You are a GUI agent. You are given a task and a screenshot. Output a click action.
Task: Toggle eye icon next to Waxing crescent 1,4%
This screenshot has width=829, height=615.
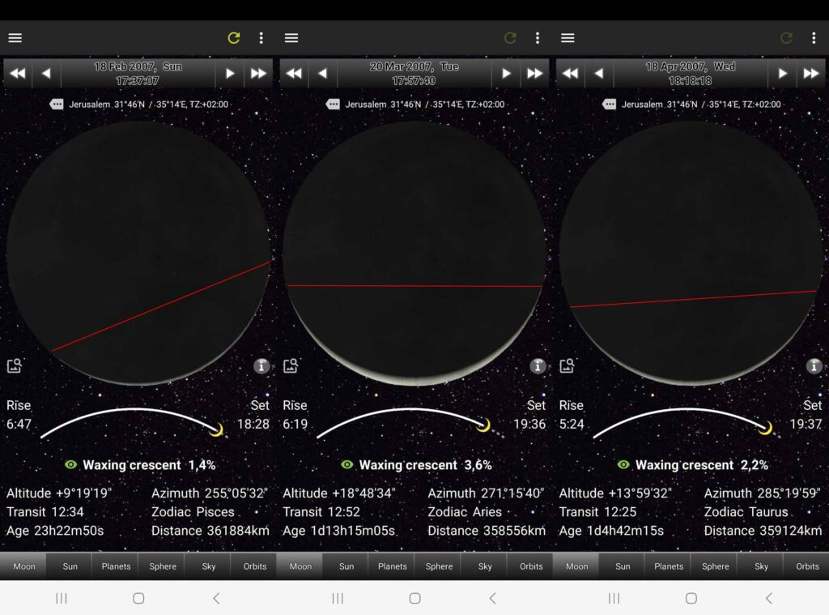[70, 465]
